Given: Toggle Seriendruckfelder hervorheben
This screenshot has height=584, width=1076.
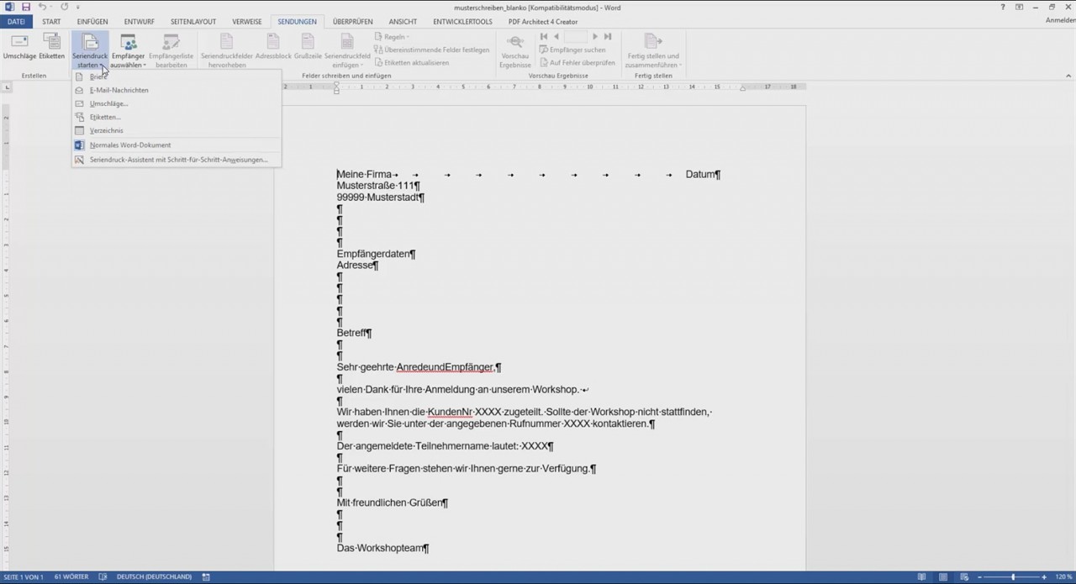Looking at the screenshot, I should [225, 46].
